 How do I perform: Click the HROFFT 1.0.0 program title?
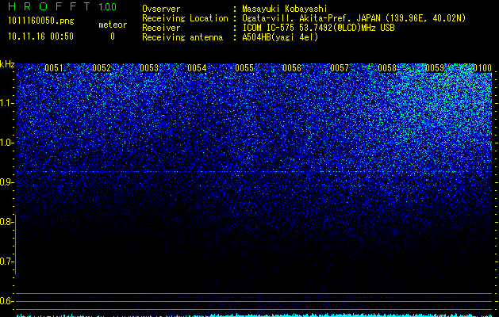click(x=63, y=6)
